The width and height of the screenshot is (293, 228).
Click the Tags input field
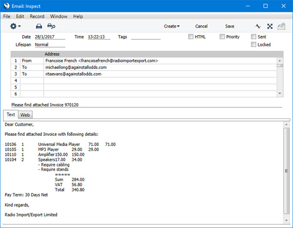pos(146,37)
